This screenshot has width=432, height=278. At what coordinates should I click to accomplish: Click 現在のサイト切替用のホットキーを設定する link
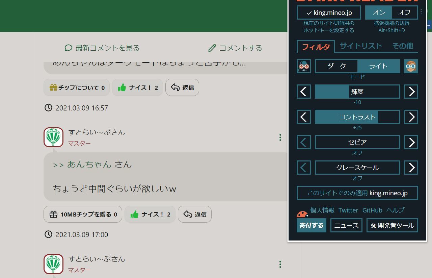[329, 27]
